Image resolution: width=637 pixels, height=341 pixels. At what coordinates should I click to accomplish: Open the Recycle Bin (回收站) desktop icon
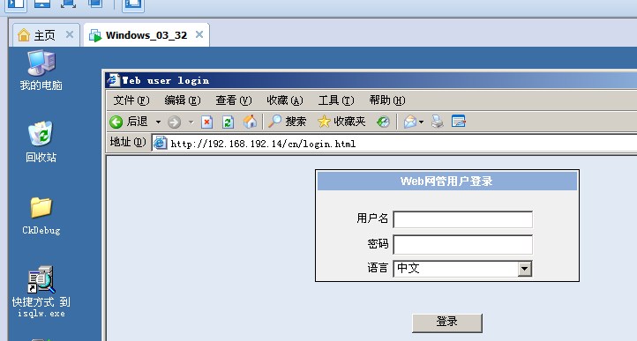click(x=41, y=141)
